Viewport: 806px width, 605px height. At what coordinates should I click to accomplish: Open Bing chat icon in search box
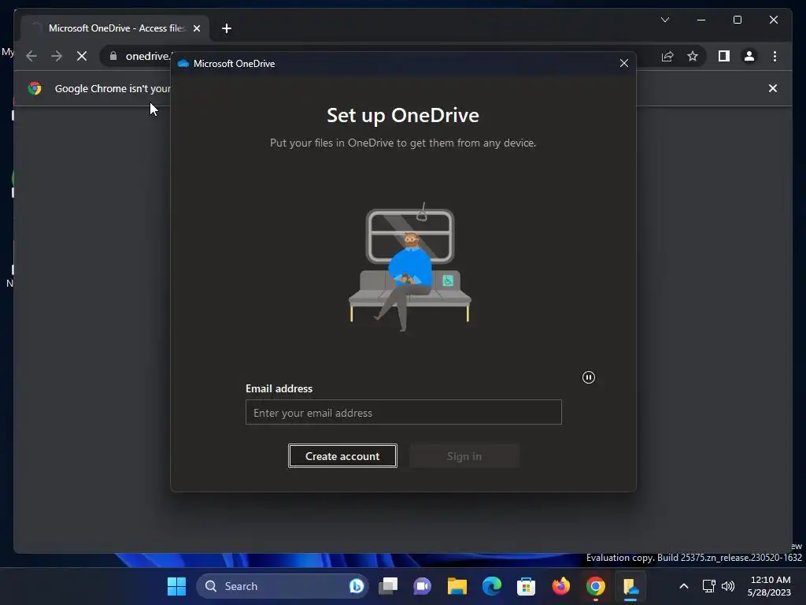pos(357,586)
